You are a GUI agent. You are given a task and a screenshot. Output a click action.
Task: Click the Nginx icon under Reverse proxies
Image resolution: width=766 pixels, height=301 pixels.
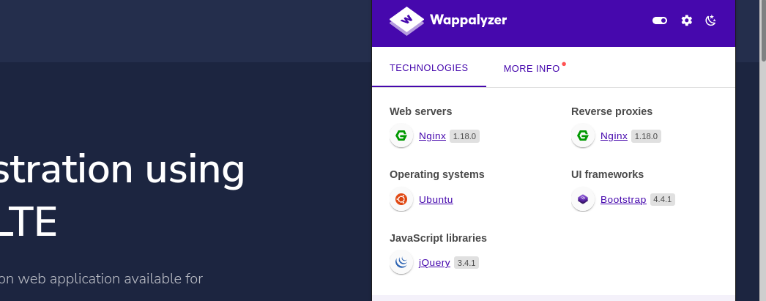coord(583,135)
